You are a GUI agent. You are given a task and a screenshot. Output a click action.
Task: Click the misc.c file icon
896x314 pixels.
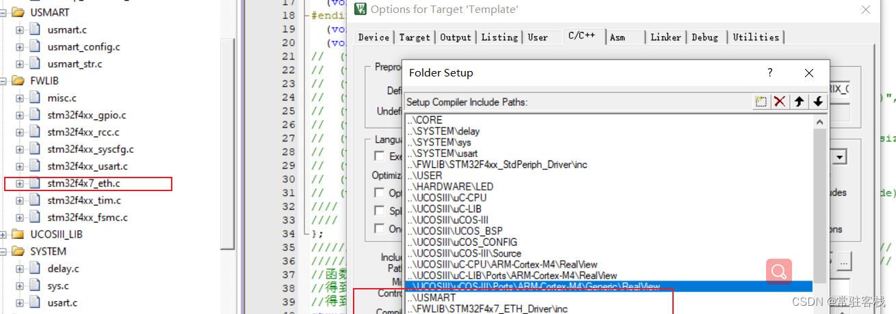(x=35, y=98)
